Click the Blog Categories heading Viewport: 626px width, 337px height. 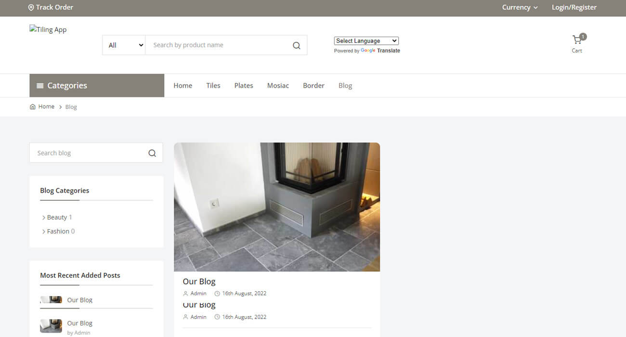click(65, 191)
